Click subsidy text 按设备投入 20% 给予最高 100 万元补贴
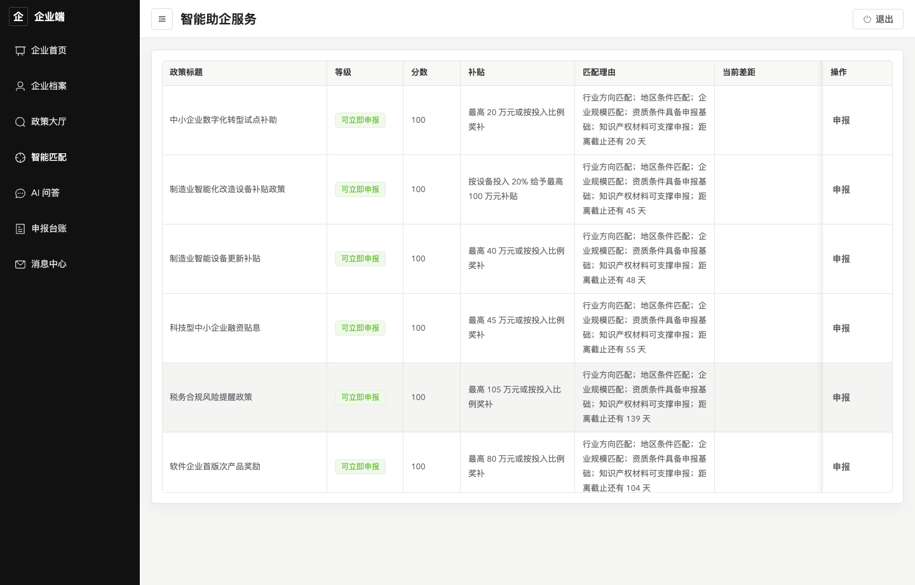 (516, 189)
